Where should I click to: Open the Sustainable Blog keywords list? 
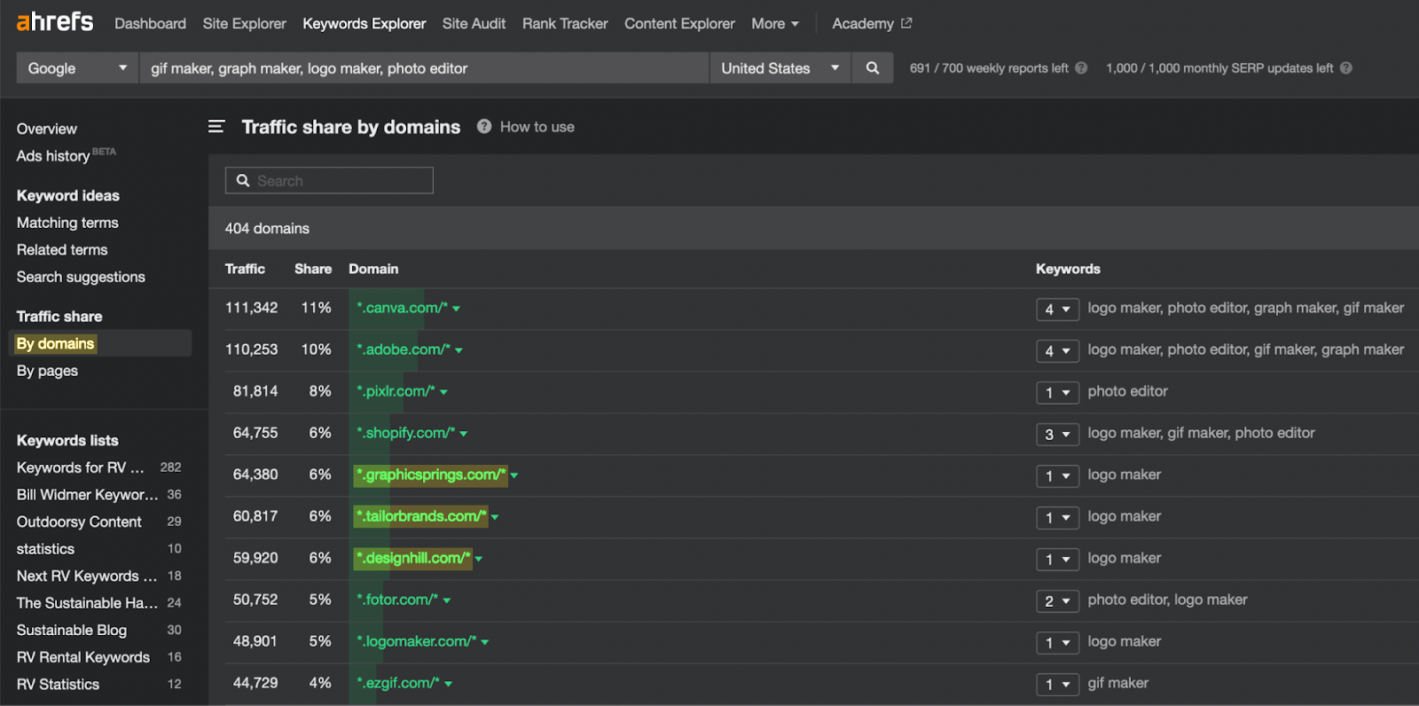(72, 630)
